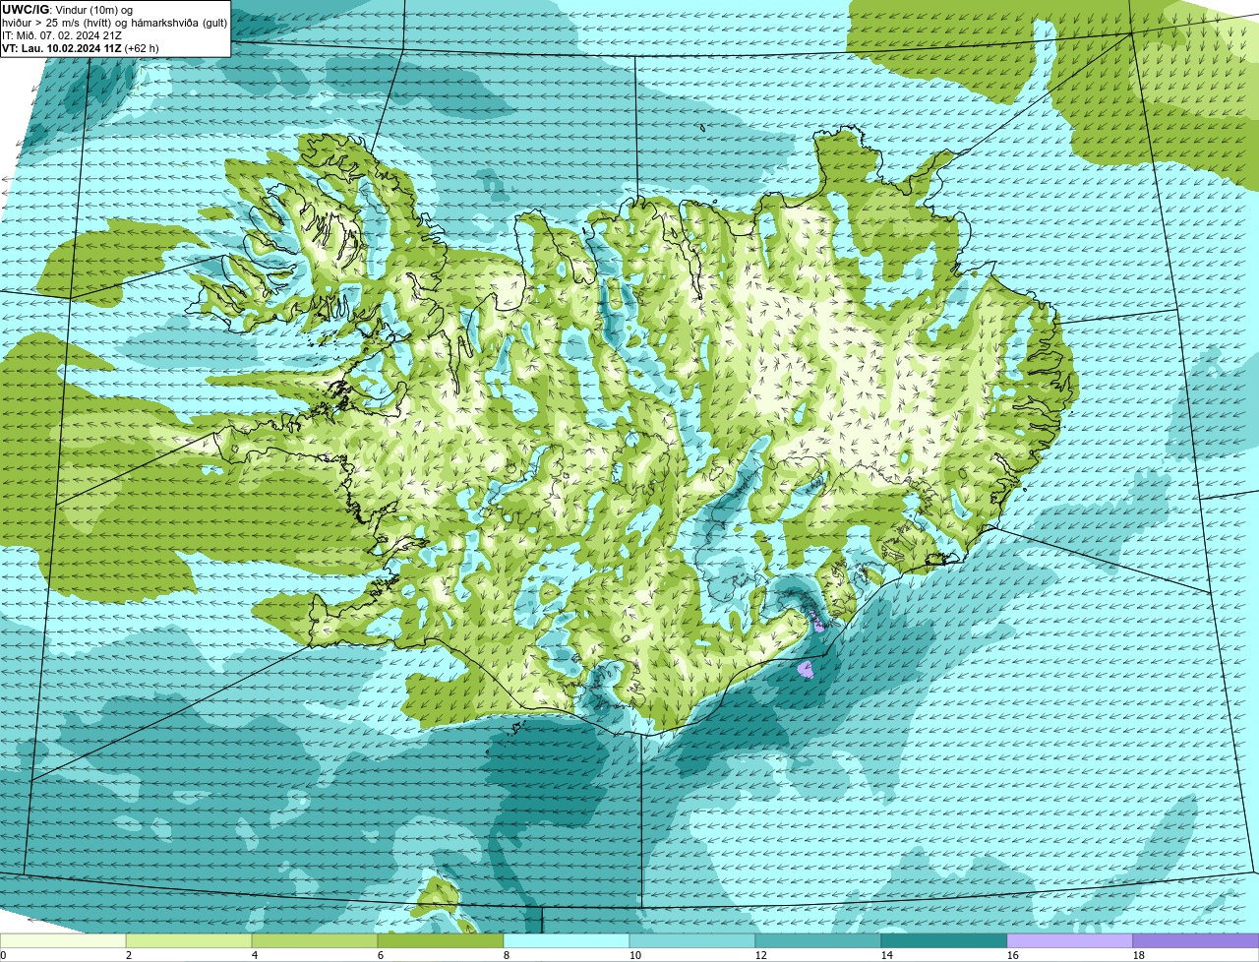
Task: Click the 16–18 m/s lavender legend swatch
Action: click(1070, 940)
